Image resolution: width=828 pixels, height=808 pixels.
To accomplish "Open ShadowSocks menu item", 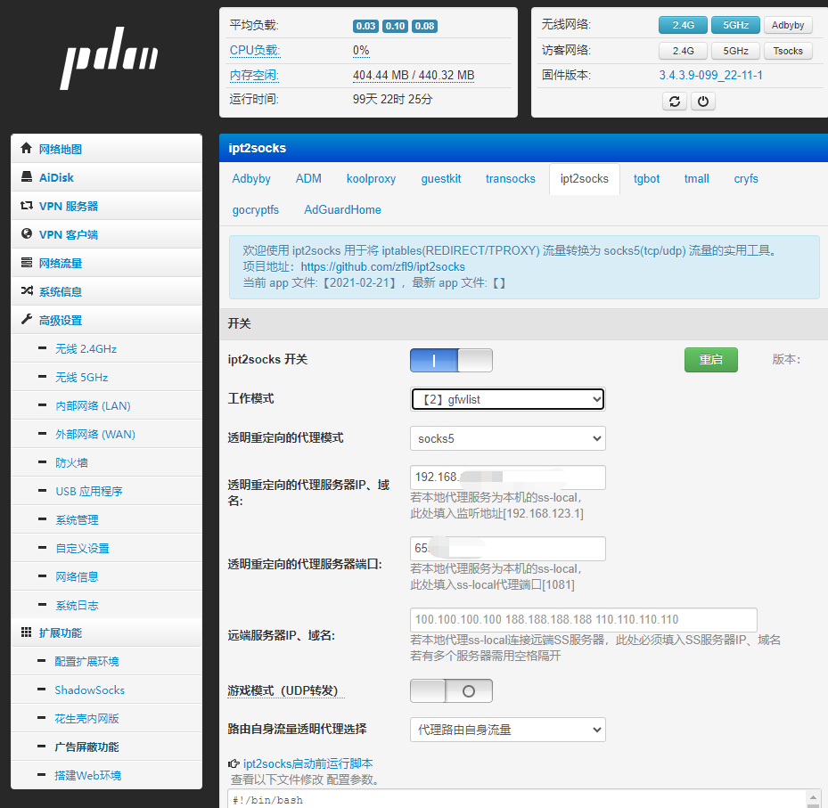I will (x=89, y=690).
